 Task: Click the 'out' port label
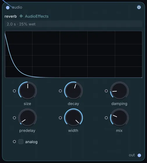[132, 155]
